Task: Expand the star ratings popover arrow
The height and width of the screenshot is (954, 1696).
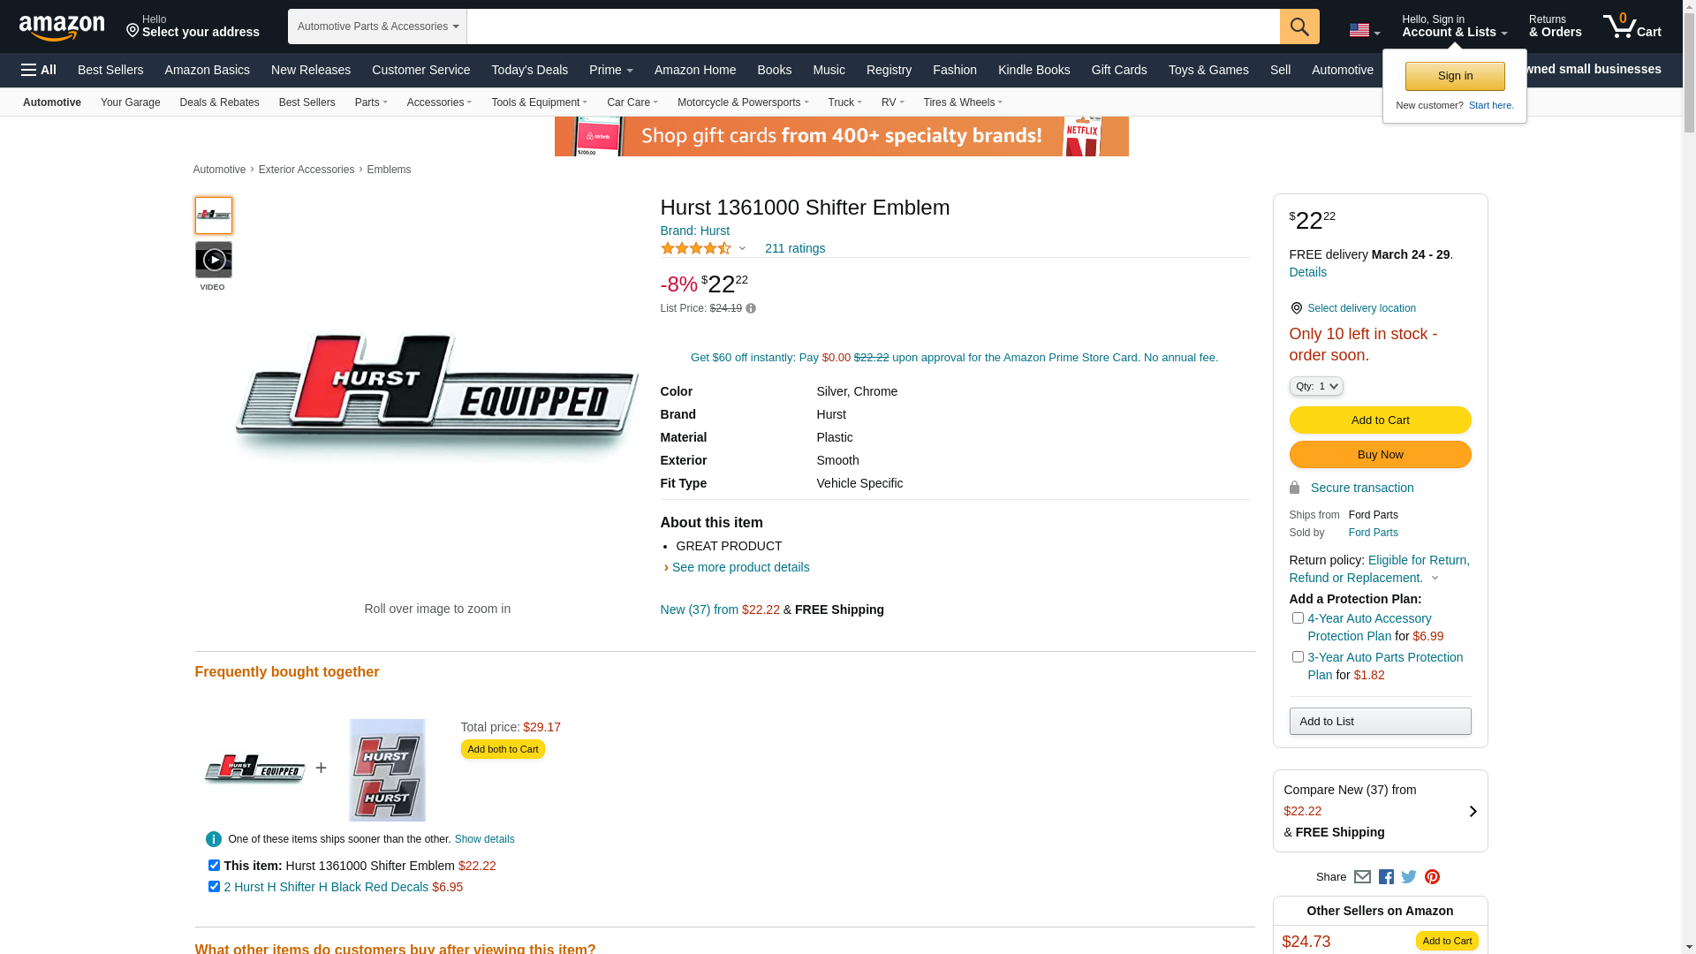Action: (742, 249)
